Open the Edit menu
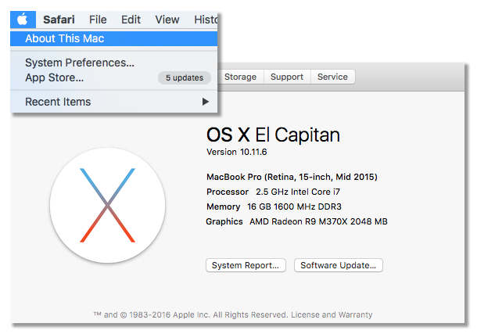 pos(131,20)
